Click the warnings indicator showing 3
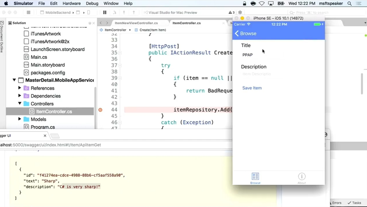 [x=232, y=13]
